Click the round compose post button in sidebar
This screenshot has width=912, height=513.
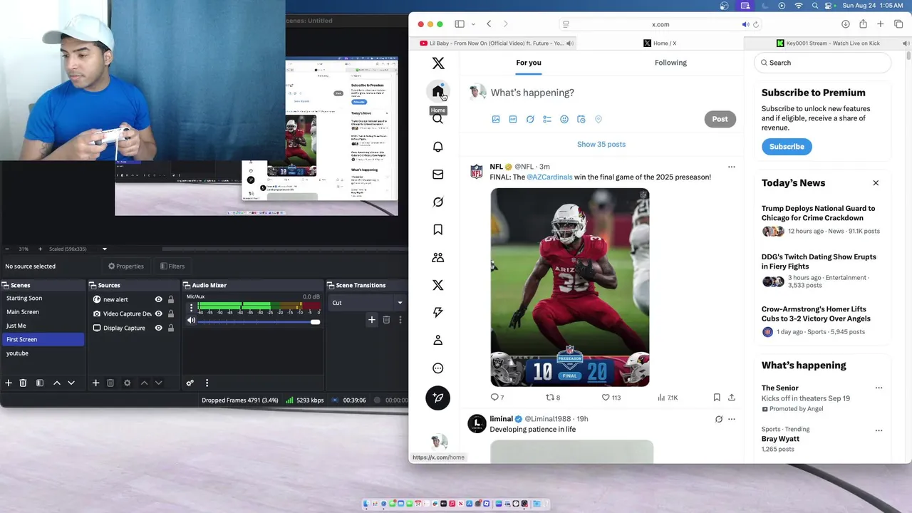(437, 398)
